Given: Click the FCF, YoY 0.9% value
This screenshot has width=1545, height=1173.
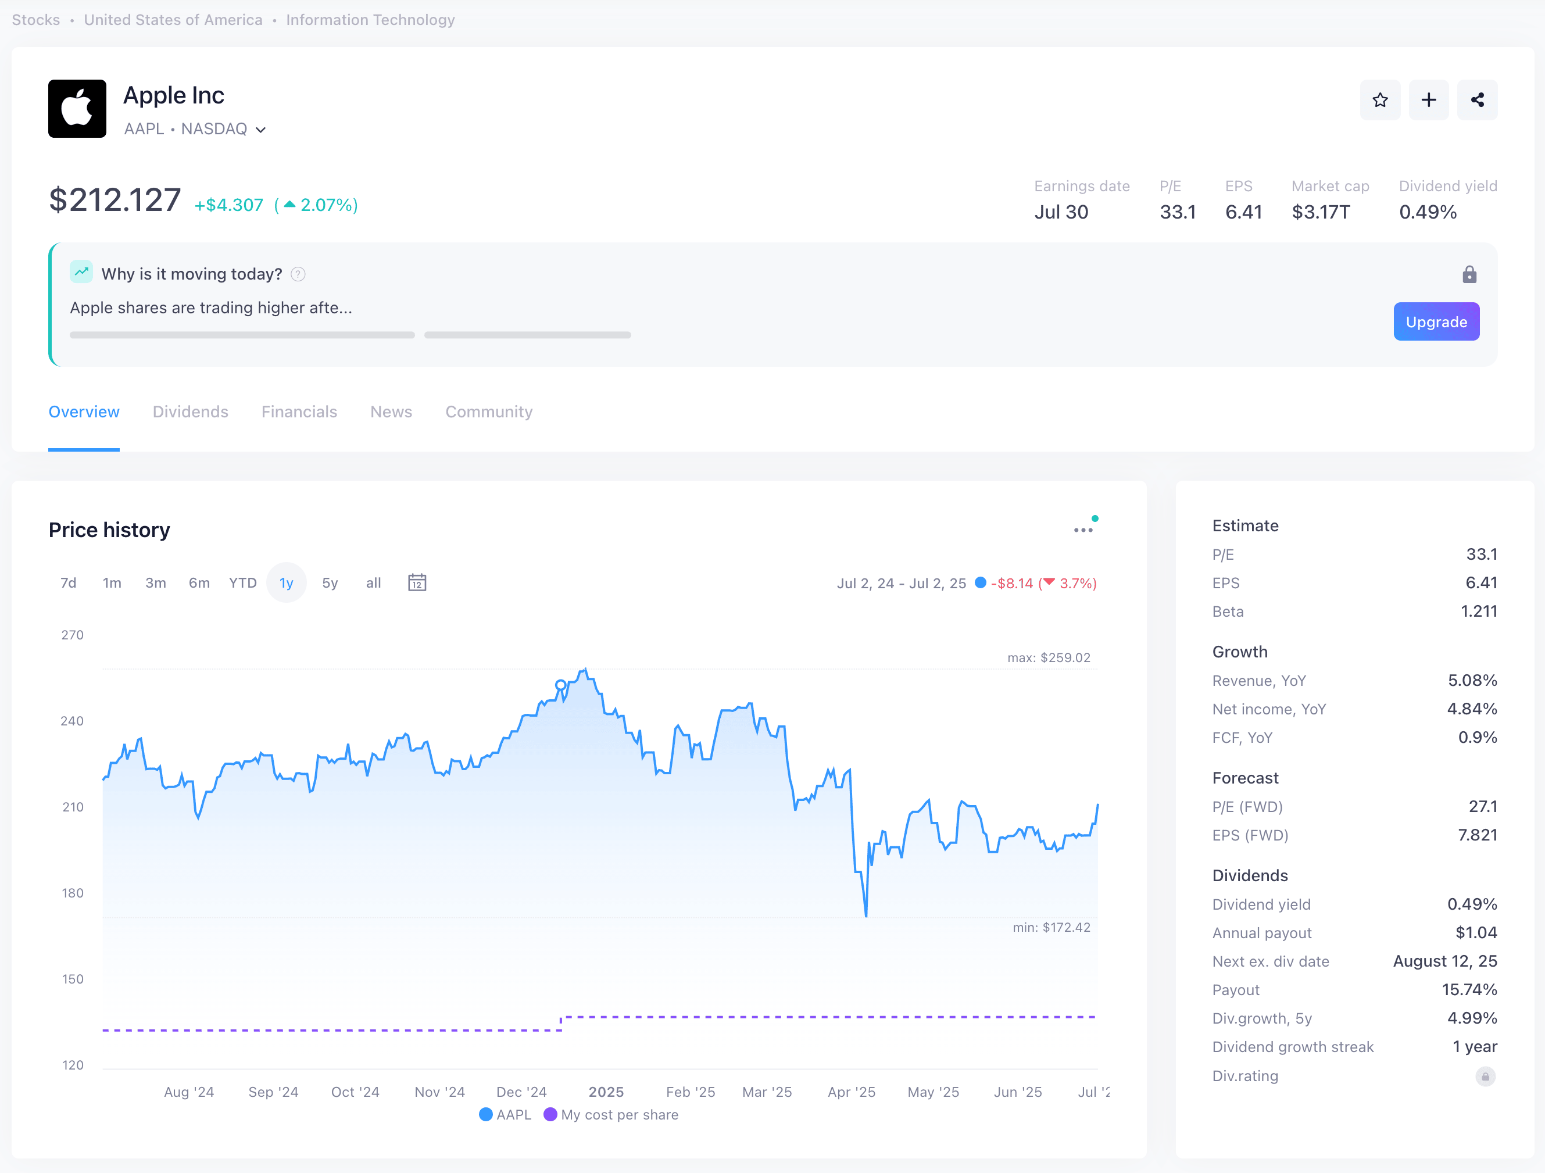Looking at the screenshot, I should pos(1477,738).
